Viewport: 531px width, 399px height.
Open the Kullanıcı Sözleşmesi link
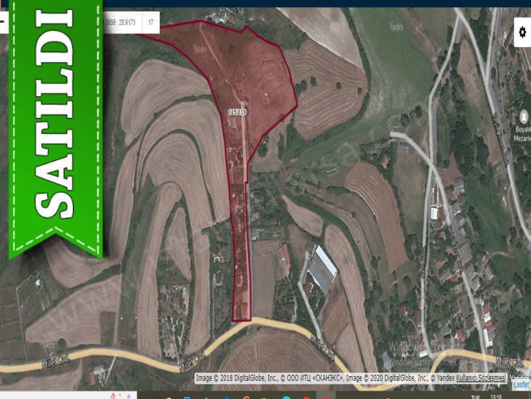tap(481, 376)
